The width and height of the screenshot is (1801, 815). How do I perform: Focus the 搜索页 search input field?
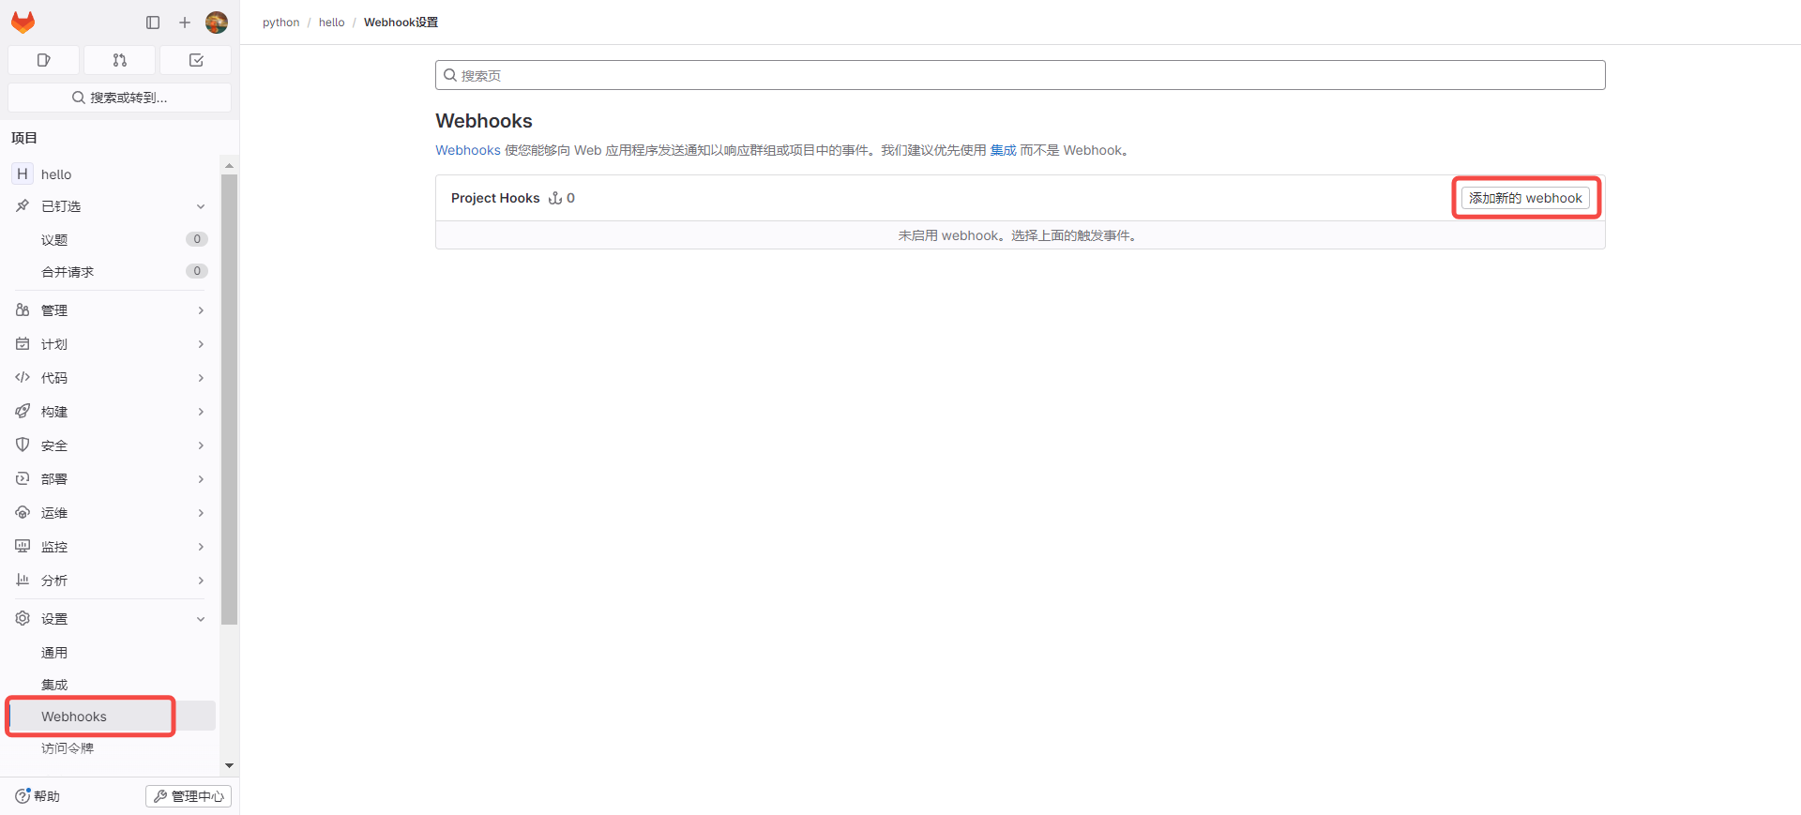[1021, 75]
